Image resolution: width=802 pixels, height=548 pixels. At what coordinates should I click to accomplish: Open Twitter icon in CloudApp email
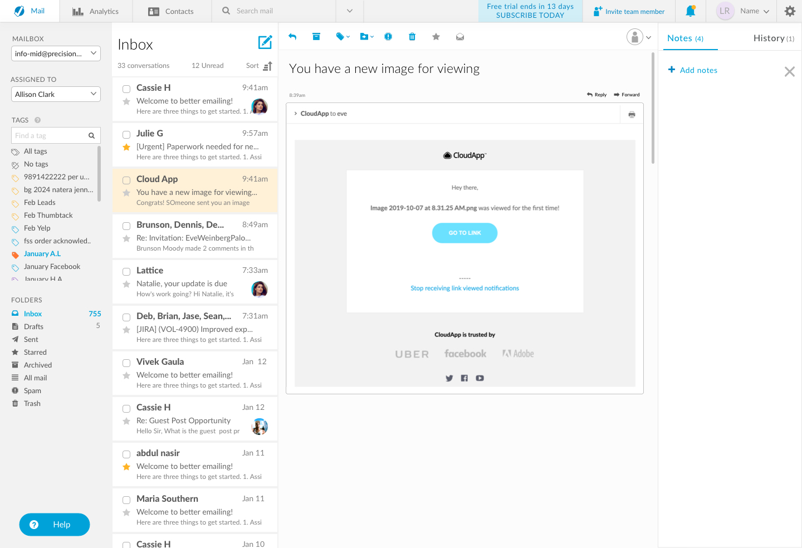click(x=449, y=378)
